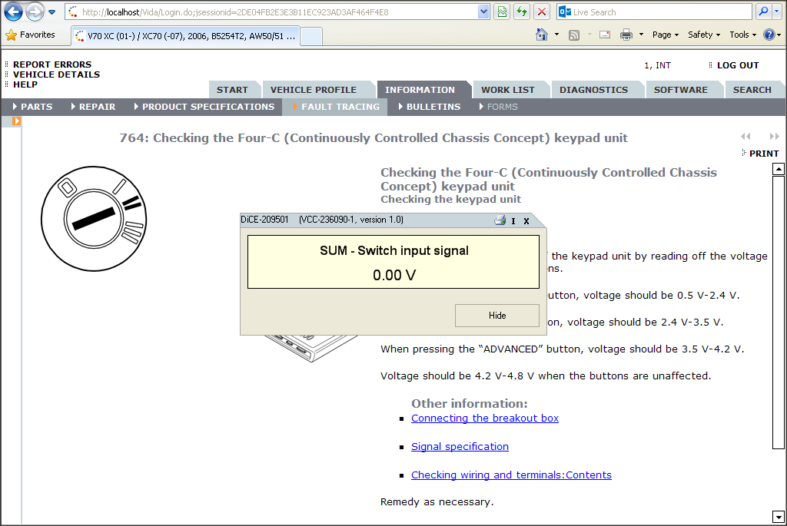Open the Tools dropdown menu
The image size is (787, 526).
tap(742, 35)
